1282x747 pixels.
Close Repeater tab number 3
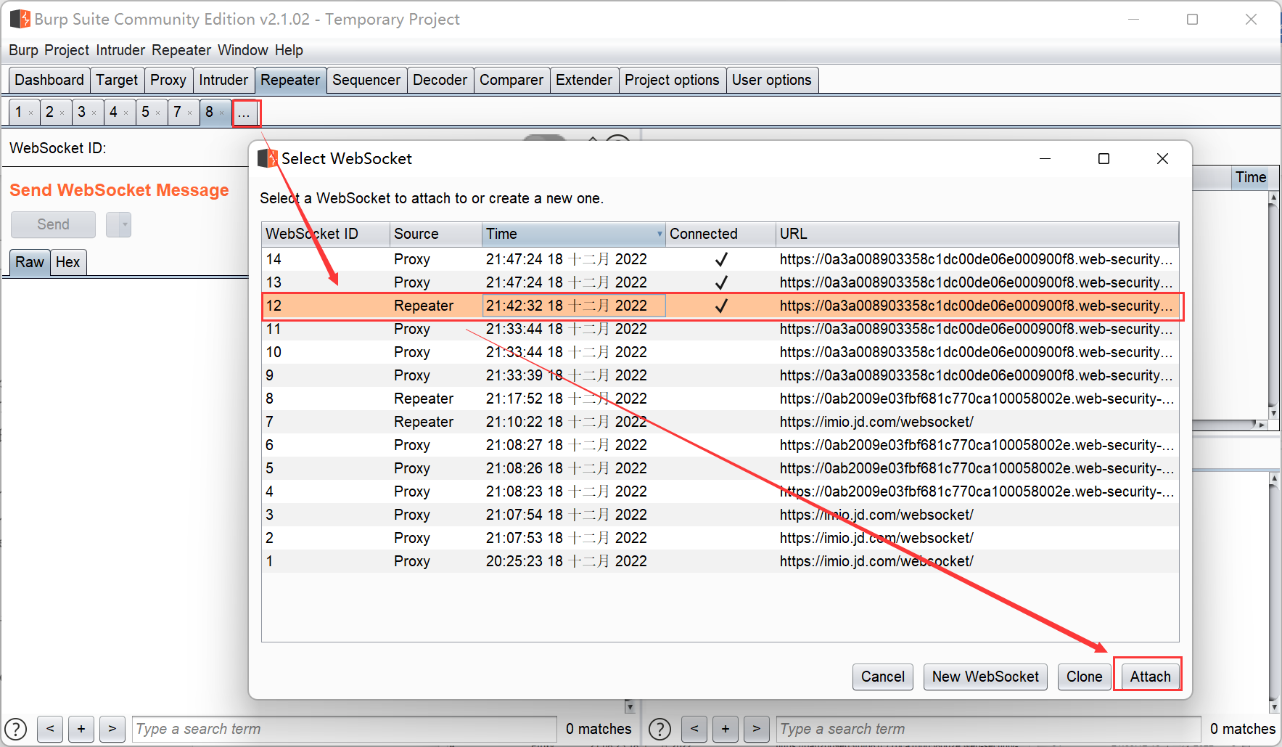click(94, 113)
